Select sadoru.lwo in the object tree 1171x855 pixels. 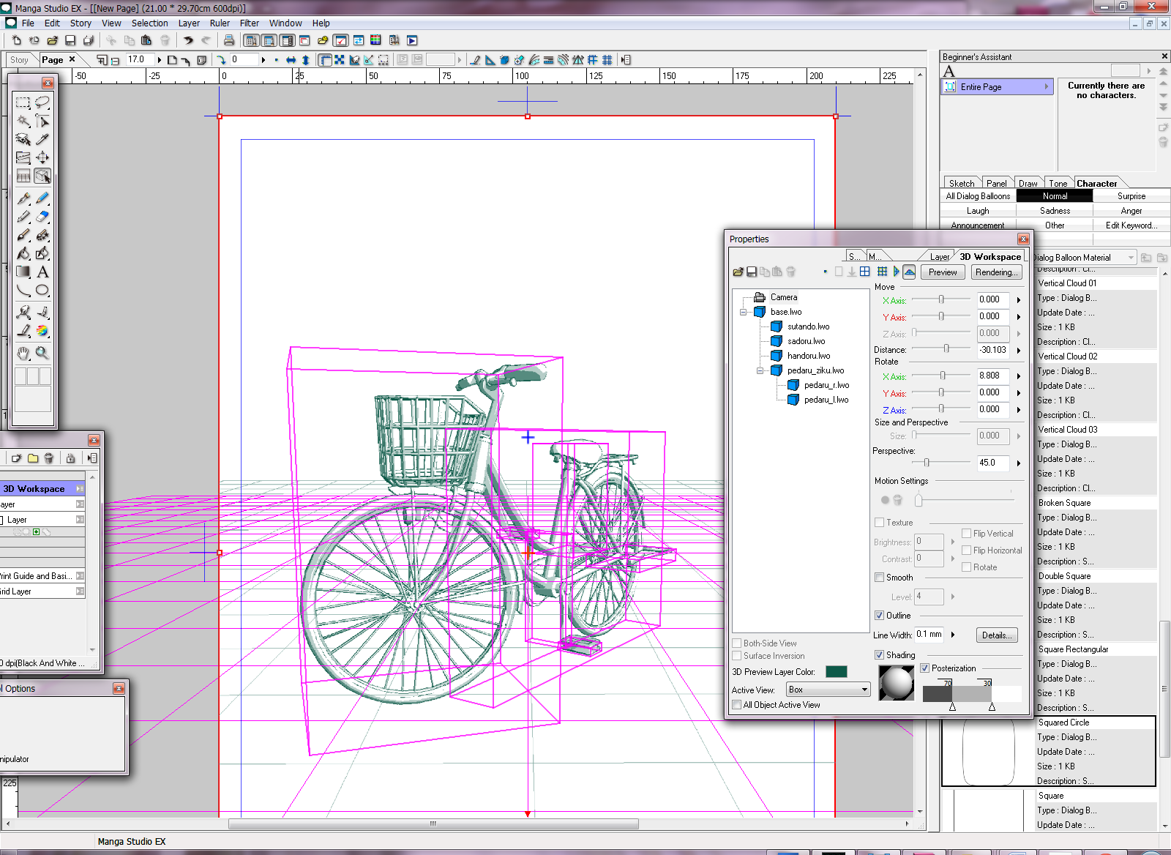(806, 341)
